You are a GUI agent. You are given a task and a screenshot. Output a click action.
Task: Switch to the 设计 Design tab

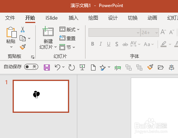[113, 18]
